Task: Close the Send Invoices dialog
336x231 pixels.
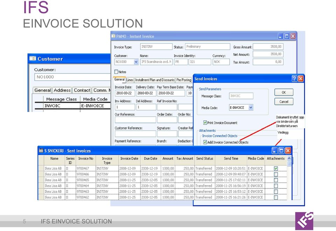Action: (301, 79)
